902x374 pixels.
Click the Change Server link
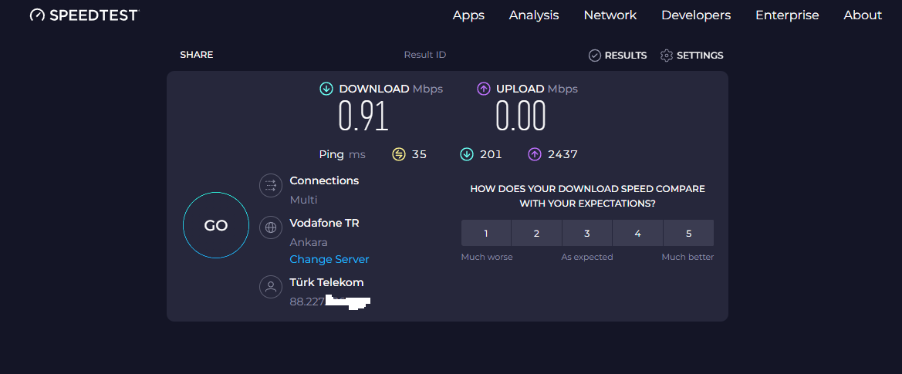point(329,259)
